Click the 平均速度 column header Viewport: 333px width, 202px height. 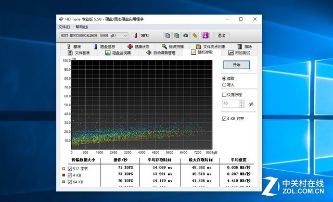click(x=238, y=160)
